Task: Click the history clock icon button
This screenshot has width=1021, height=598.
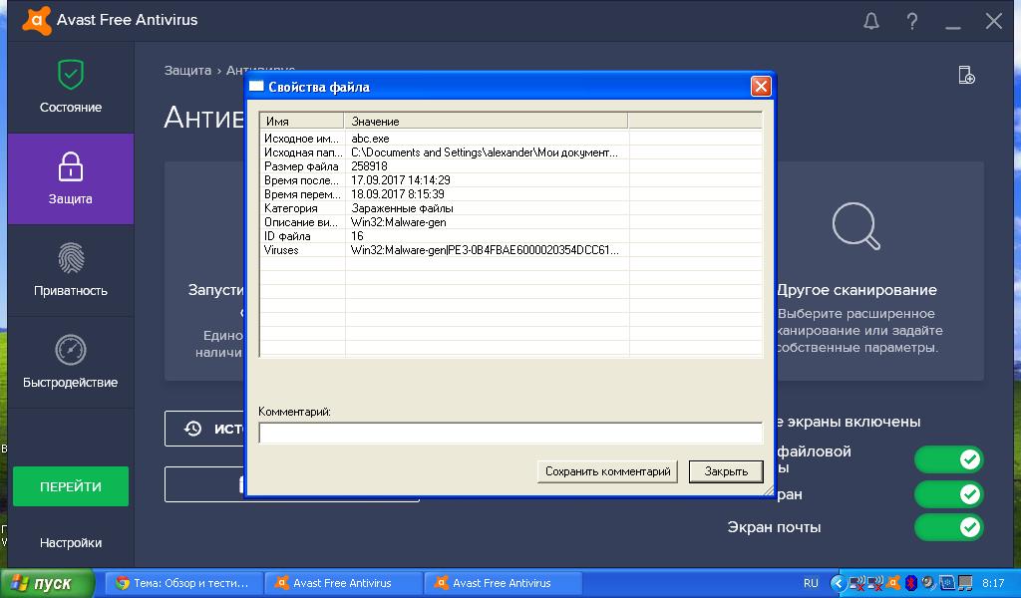Action: pos(192,429)
